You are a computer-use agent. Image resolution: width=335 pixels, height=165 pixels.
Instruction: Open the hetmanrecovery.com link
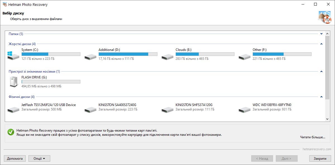[317, 149]
